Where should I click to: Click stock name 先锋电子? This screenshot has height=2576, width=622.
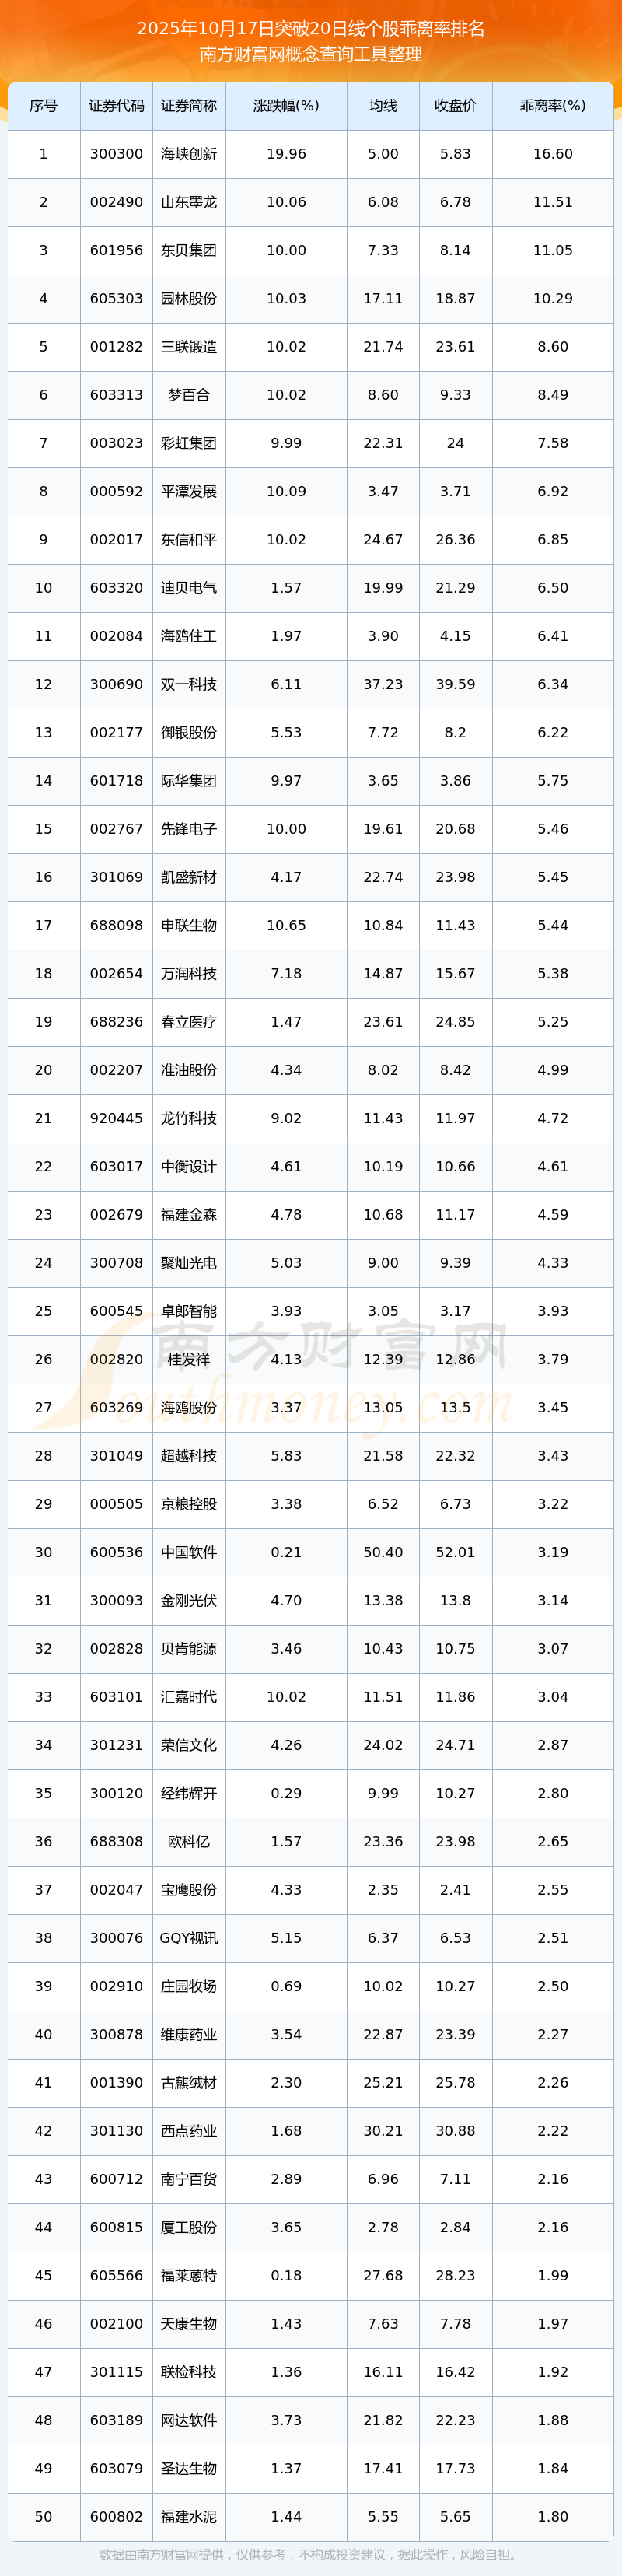point(189,829)
